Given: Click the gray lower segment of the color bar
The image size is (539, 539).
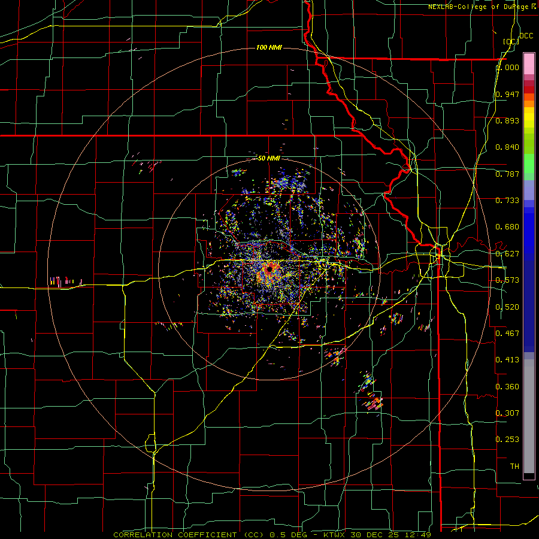Looking at the screenshot, I should 529,416.
